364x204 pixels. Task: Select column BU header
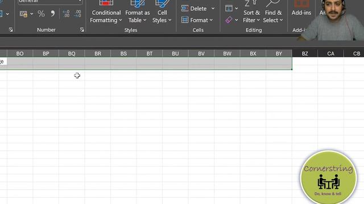click(x=176, y=54)
